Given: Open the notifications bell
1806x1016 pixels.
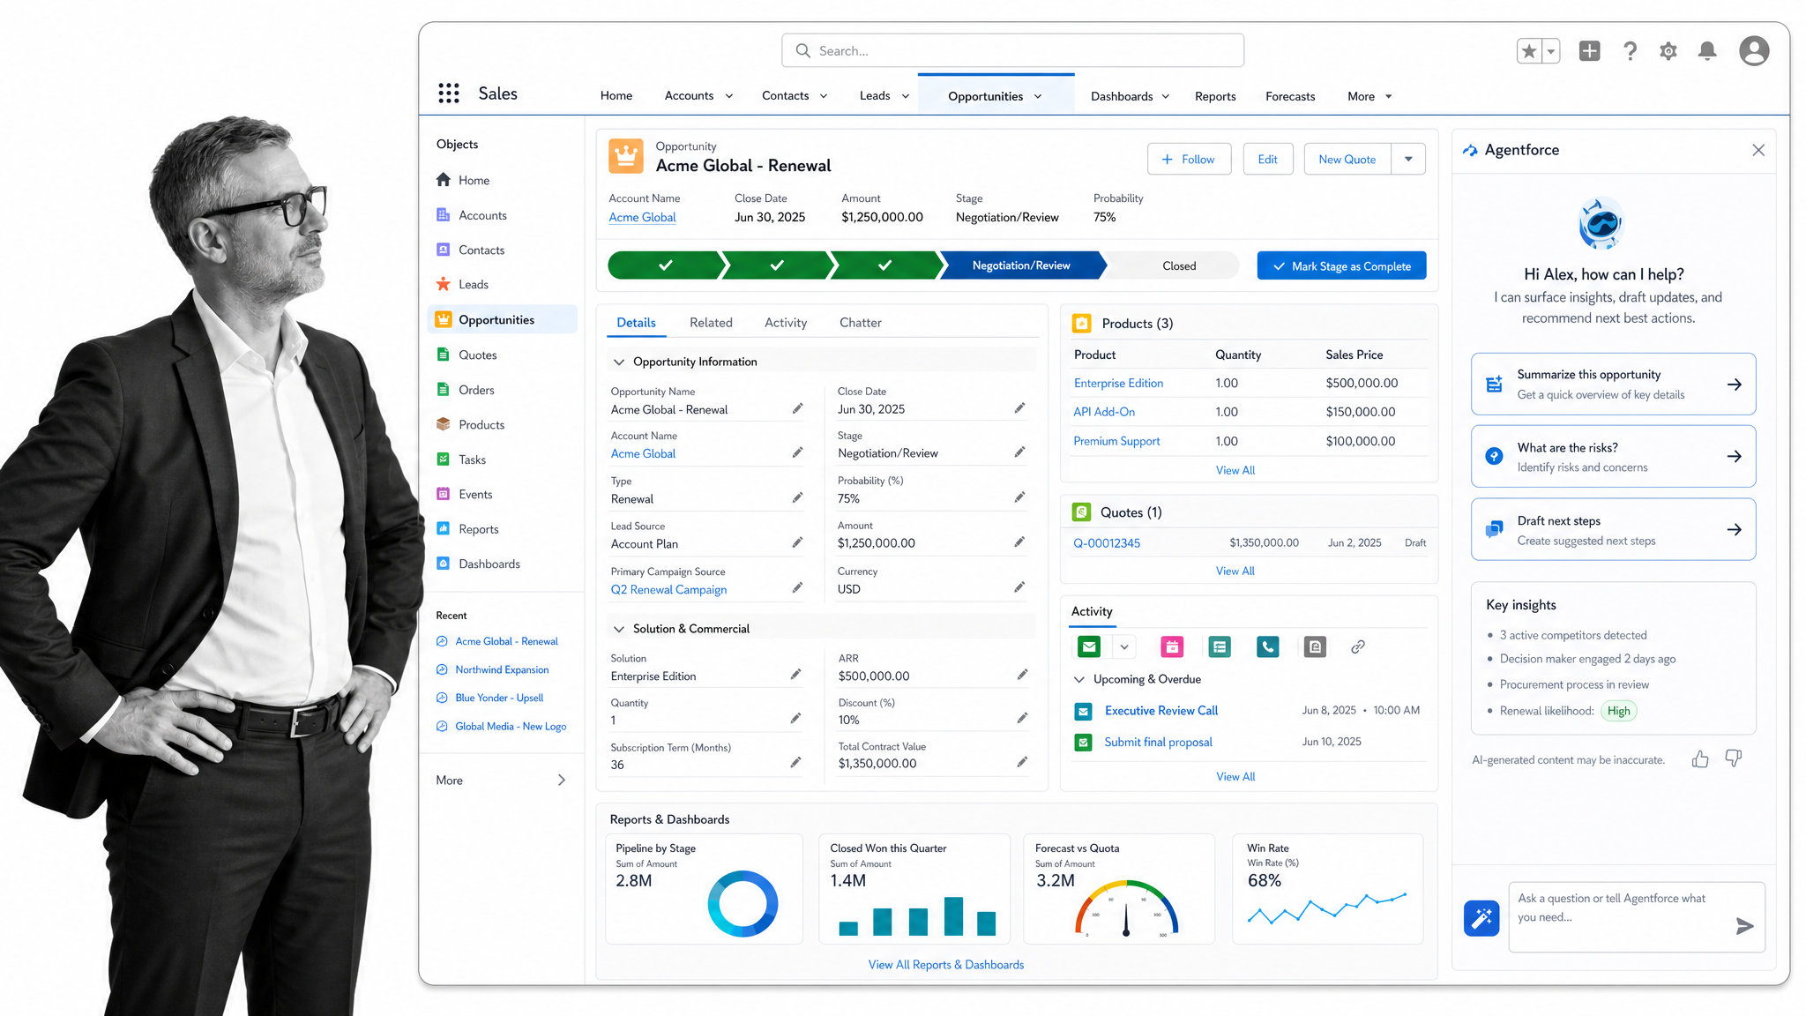Looking at the screenshot, I should (x=1707, y=51).
